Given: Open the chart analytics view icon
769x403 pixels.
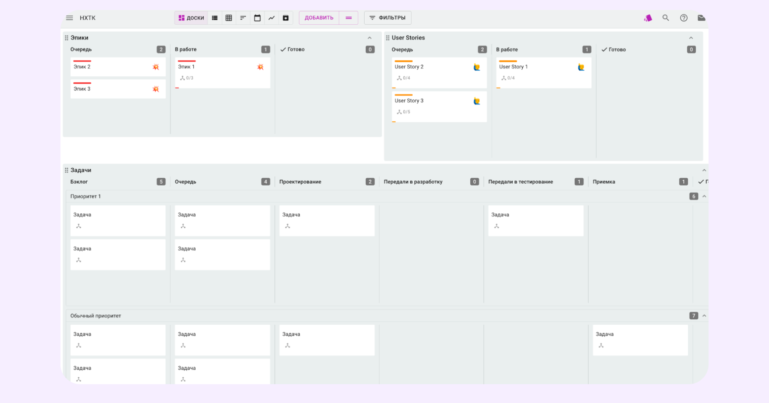Looking at the screenshot, I should click(x=272, y=18).
